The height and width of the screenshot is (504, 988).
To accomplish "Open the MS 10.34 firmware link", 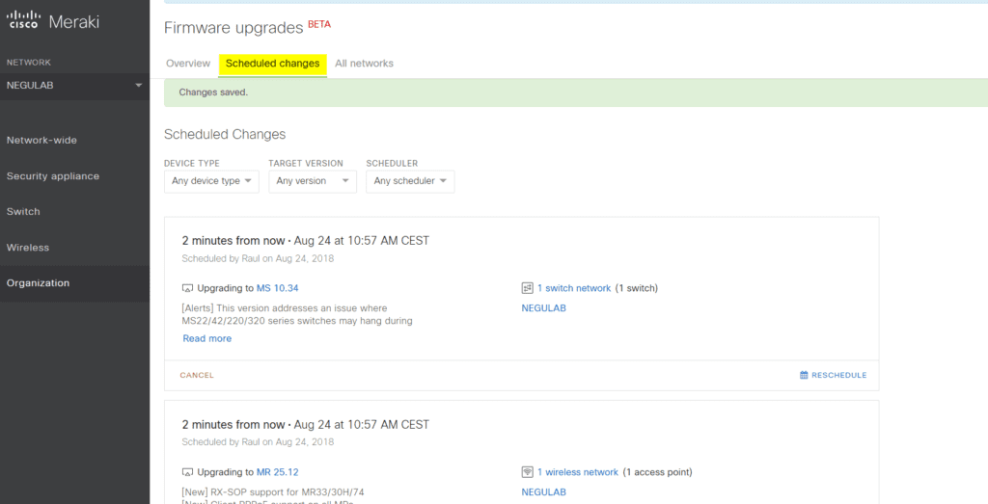I will [277, 288].
